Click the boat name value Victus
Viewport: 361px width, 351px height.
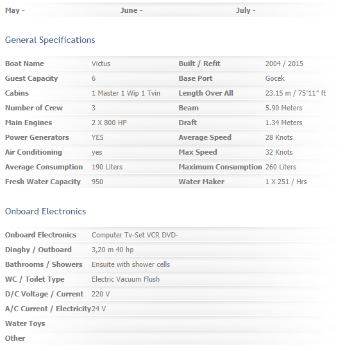pyautogui.click(x=101, y=64)
